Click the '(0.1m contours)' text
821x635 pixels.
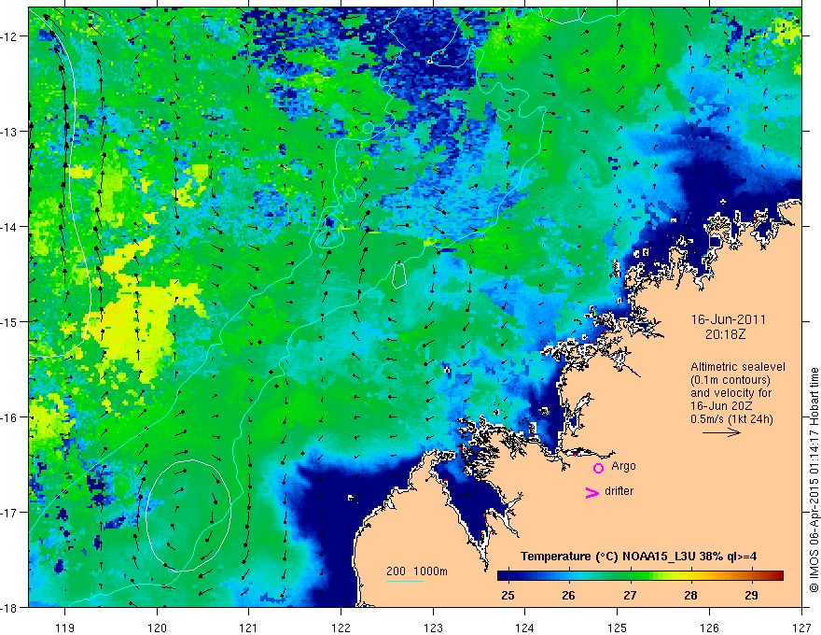731,380
